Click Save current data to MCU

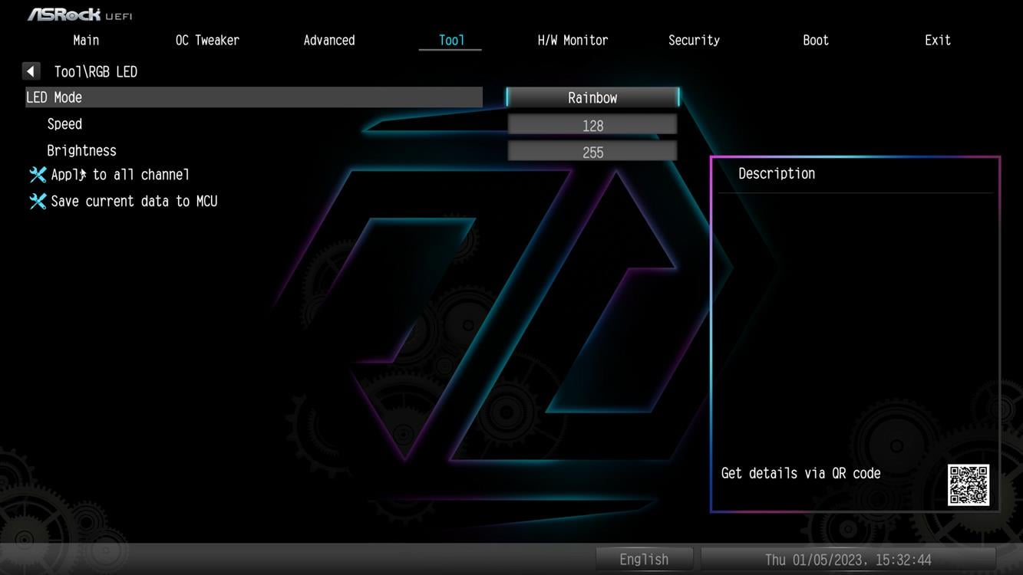(x=134, y=202)
